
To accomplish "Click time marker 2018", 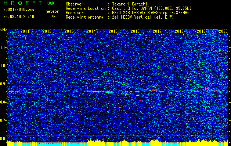I will [179, 31].
